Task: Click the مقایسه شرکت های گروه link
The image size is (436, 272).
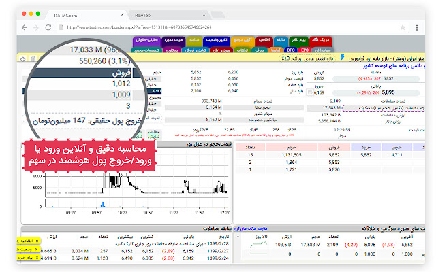Action: 250,228
